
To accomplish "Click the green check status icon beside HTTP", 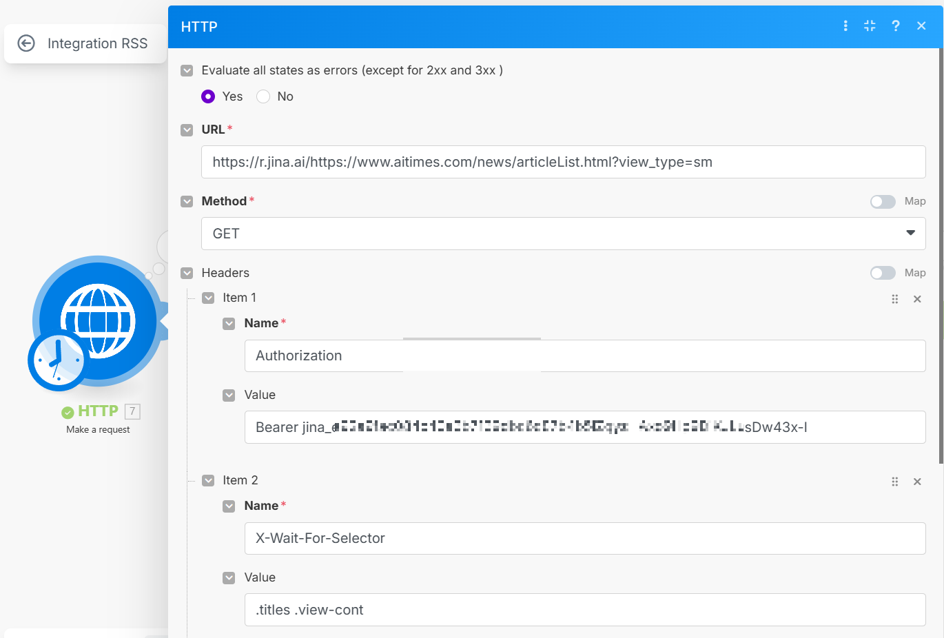I will 68,412.
